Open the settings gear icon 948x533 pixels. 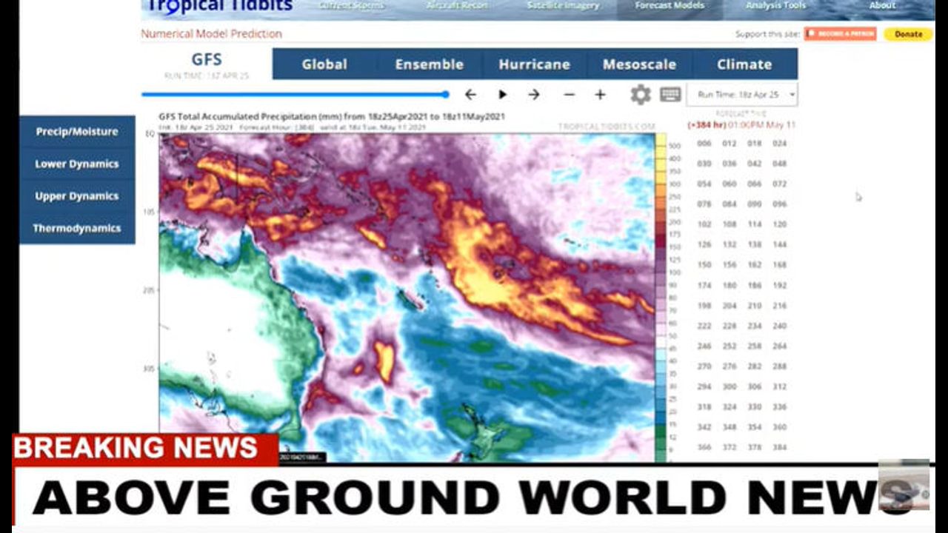[640, 95]
